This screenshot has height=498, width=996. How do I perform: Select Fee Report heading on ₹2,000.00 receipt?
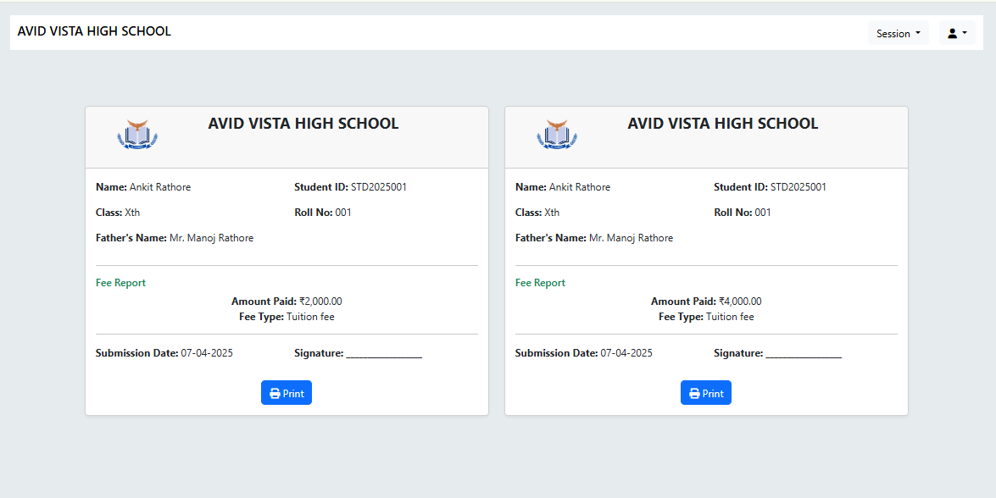click(x=120, y=283)
